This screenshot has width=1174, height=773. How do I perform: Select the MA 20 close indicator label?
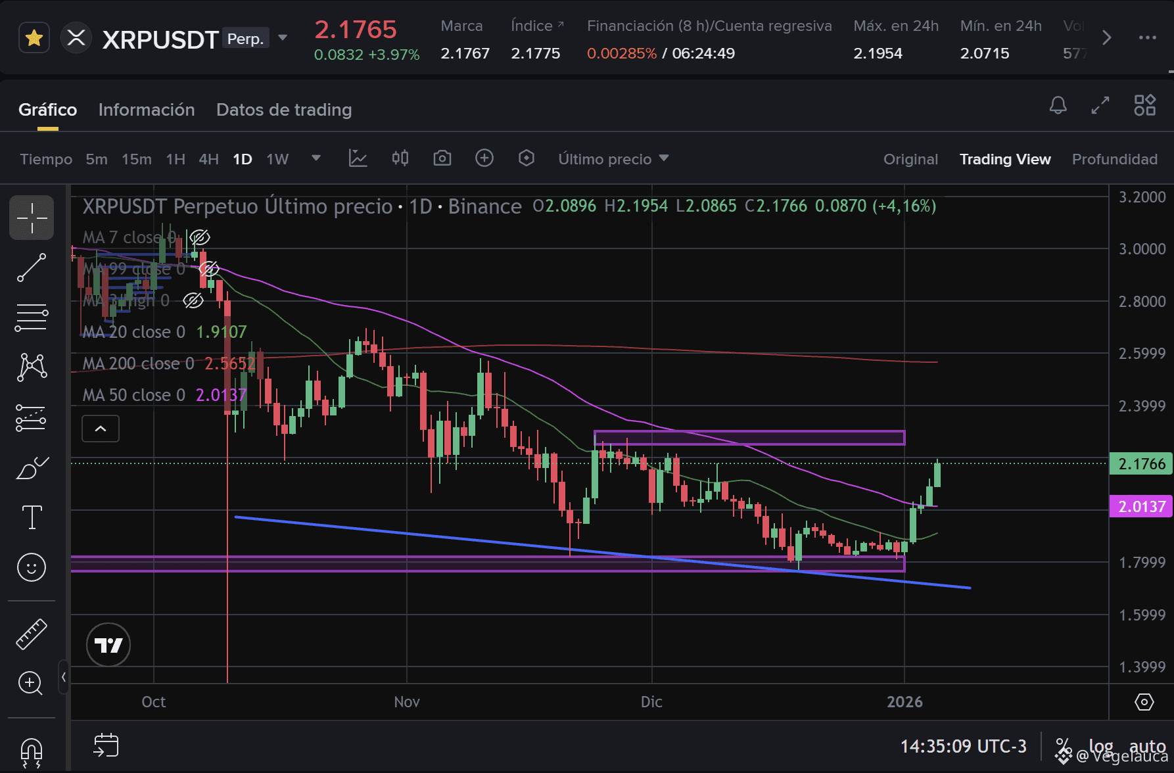pyautogui.click(x=134, y=332)
